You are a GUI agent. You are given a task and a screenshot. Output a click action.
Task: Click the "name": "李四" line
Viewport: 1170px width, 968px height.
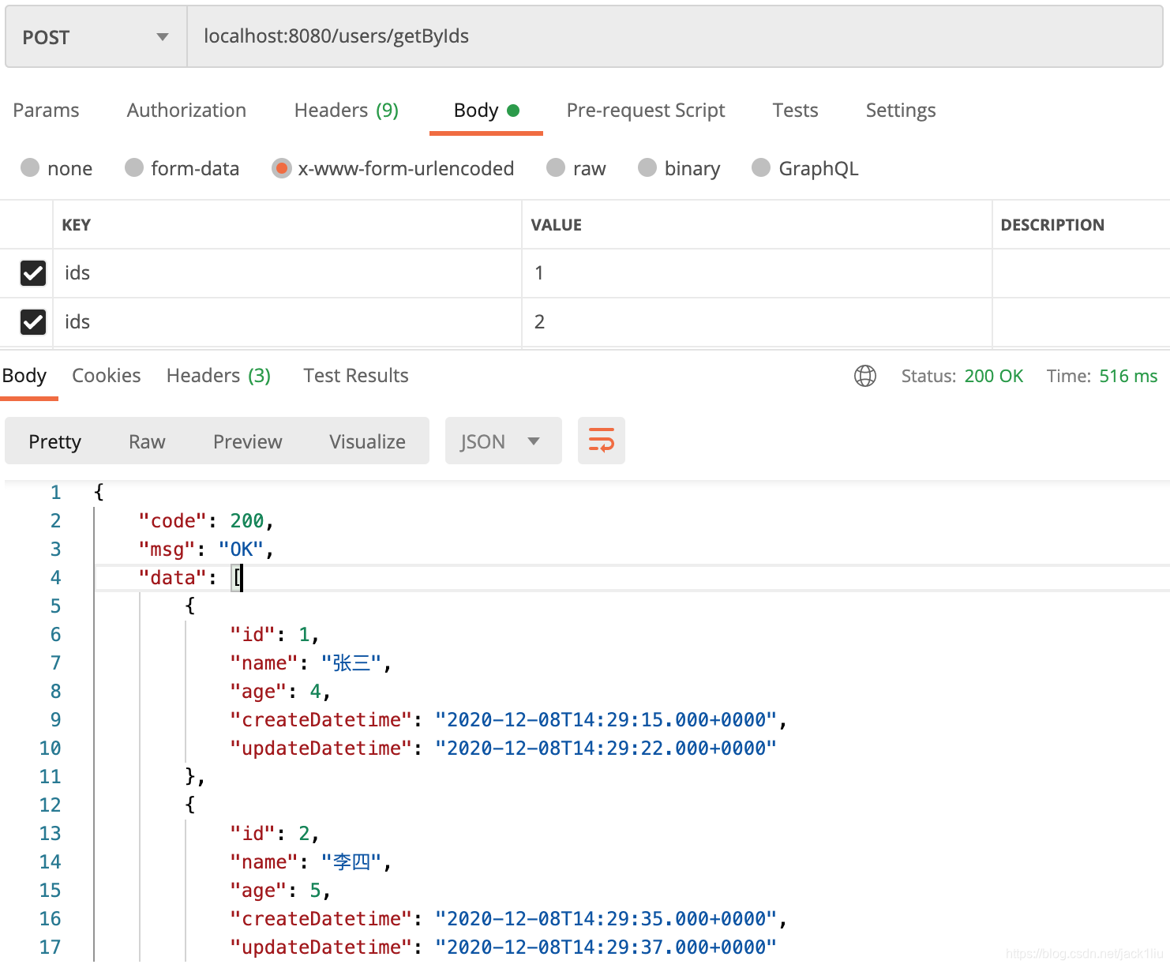(x=311, y=862)
